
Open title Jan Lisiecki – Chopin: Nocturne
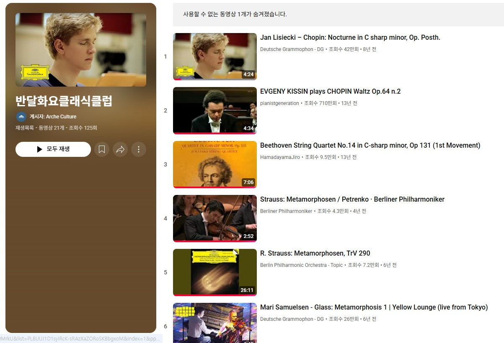point(350,38)
